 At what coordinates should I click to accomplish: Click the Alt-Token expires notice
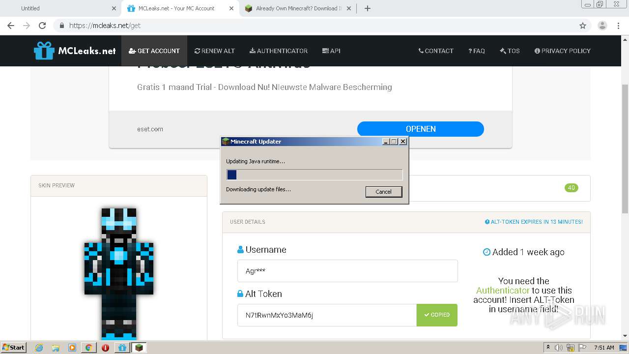click(534, 222)
